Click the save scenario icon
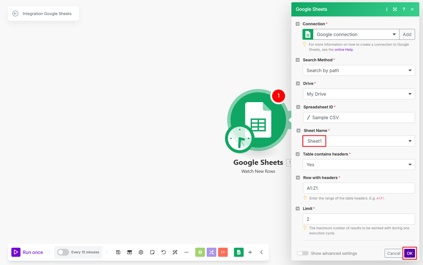 [118, 252]
